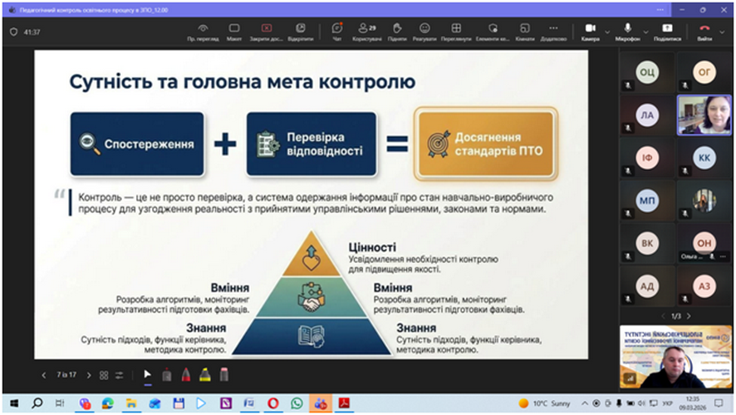736x415 pixels.
Task: Open the slide grid view icon
Action: 104,375
